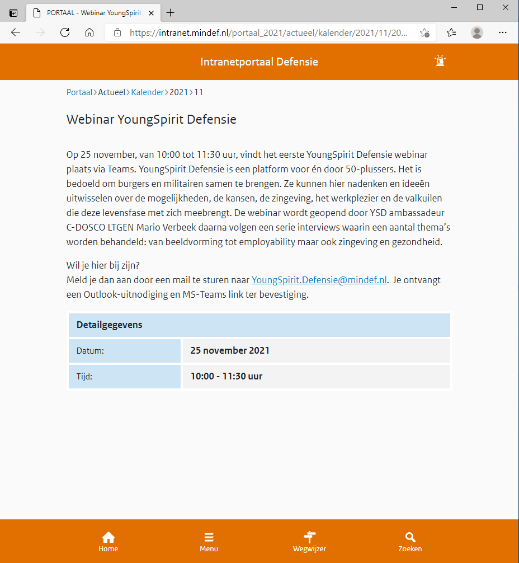
Task: Open the browser settings ellipsis menu
Action: (503, 32)
